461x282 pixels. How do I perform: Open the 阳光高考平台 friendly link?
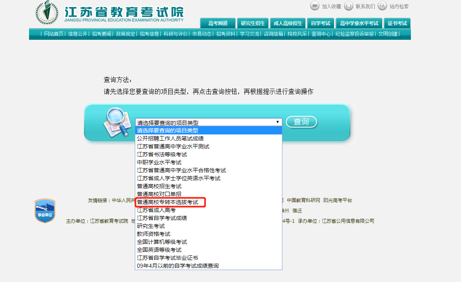(338, 200)
